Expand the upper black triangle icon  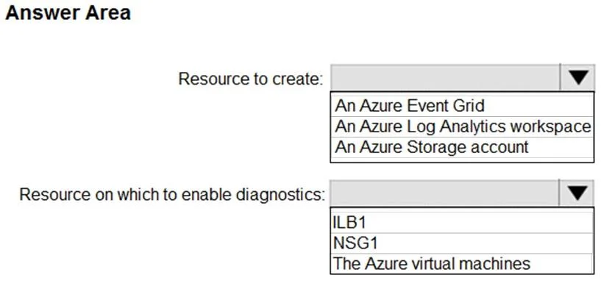click(x=578, y=78)
